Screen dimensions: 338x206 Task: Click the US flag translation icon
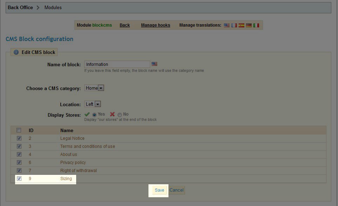227,25
